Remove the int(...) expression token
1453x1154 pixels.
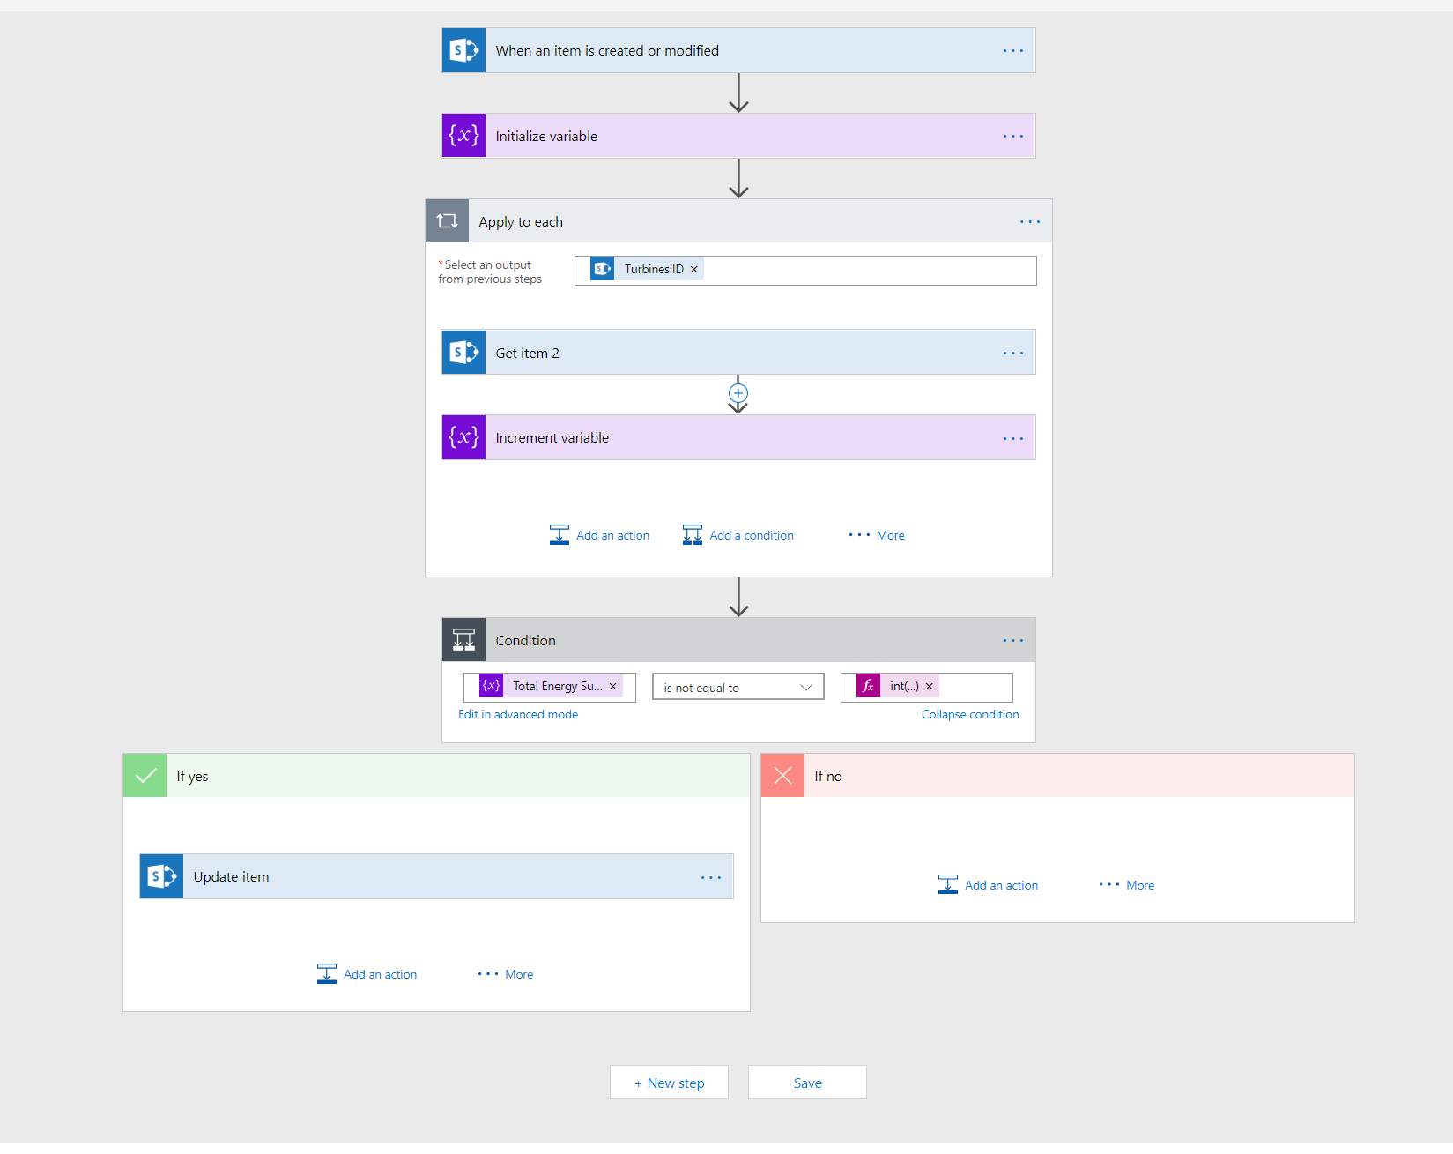coord(930,687)
